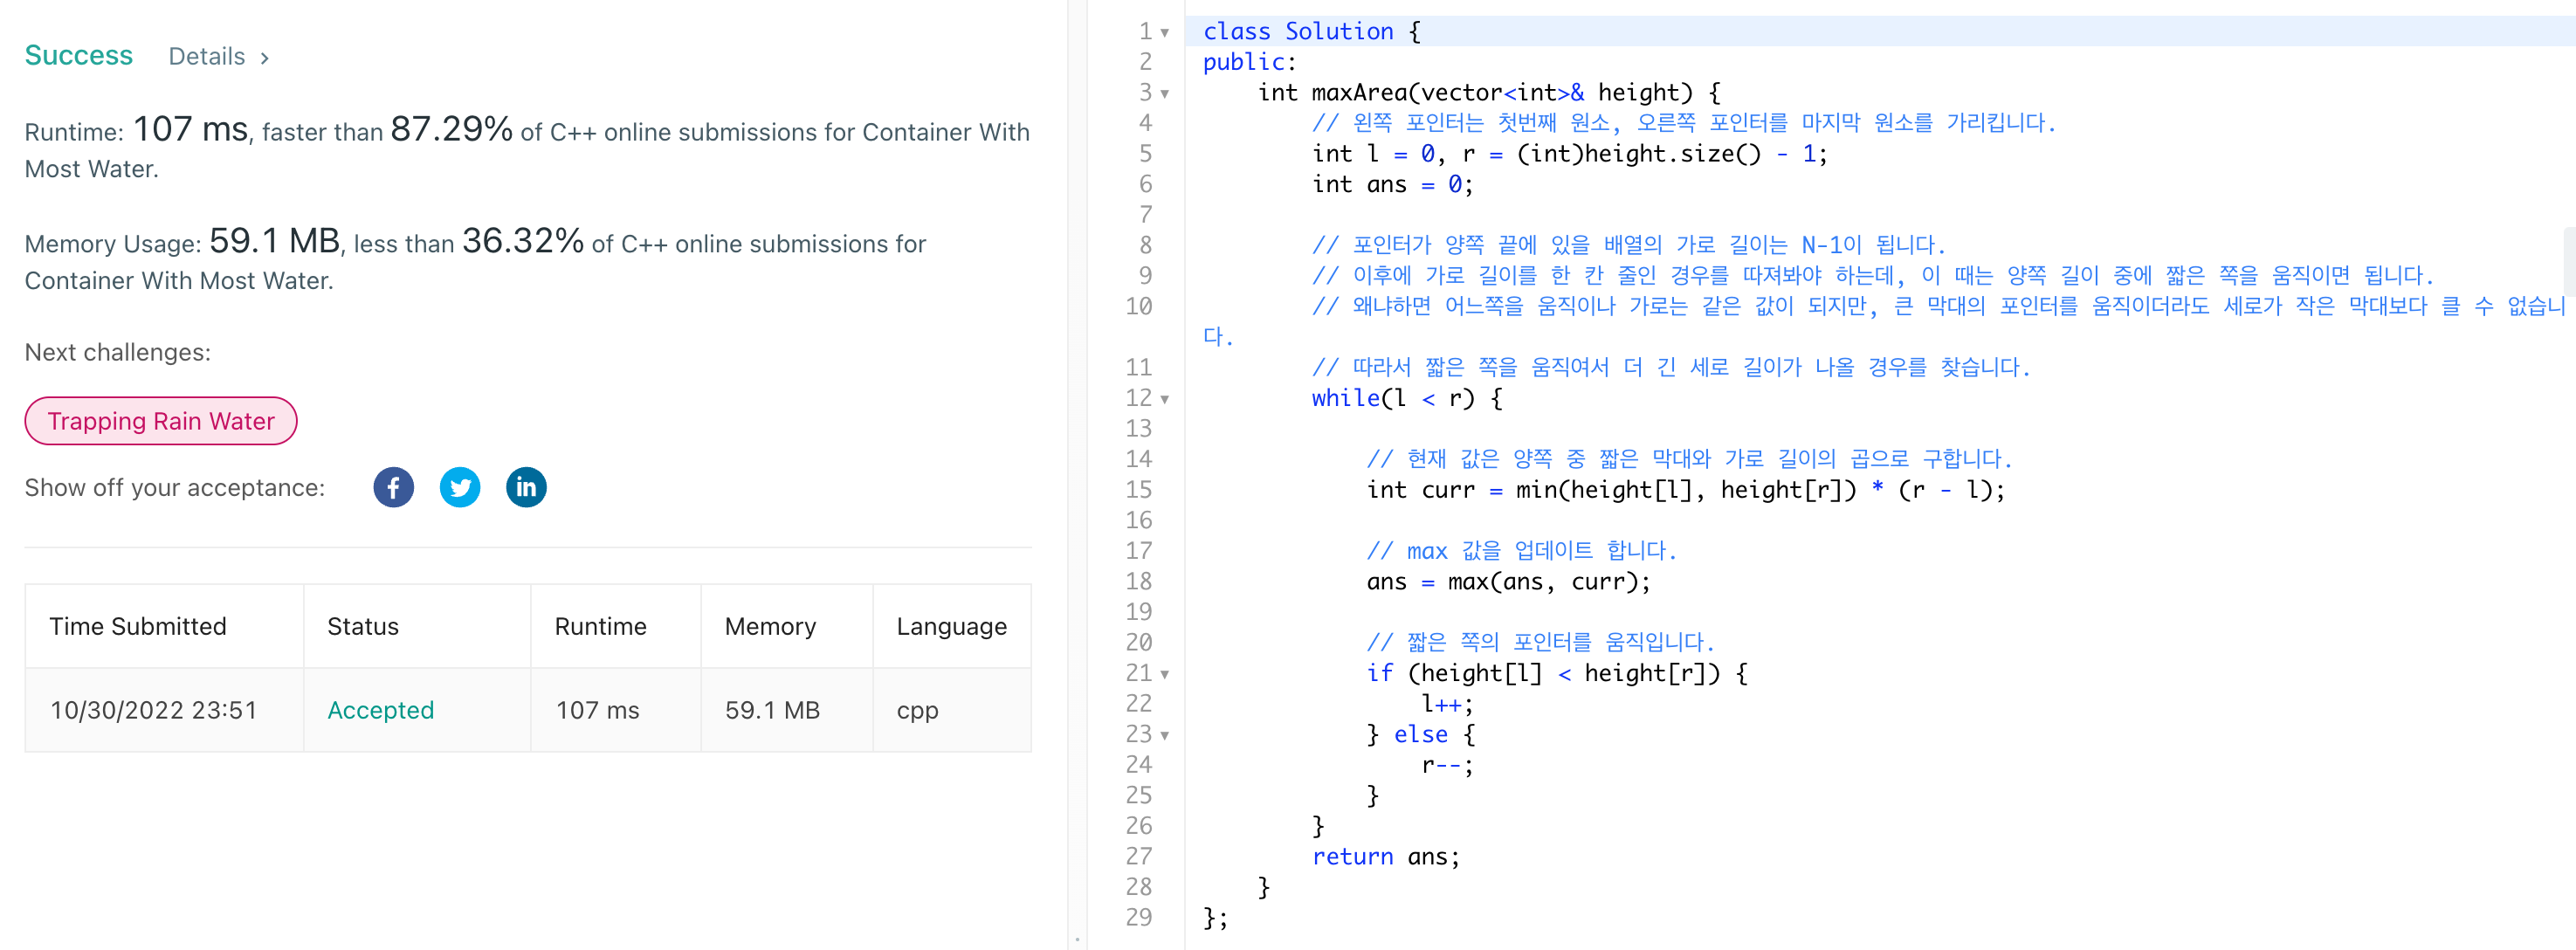Click the 'Show off your acceptance:' label

coord(175,488)
